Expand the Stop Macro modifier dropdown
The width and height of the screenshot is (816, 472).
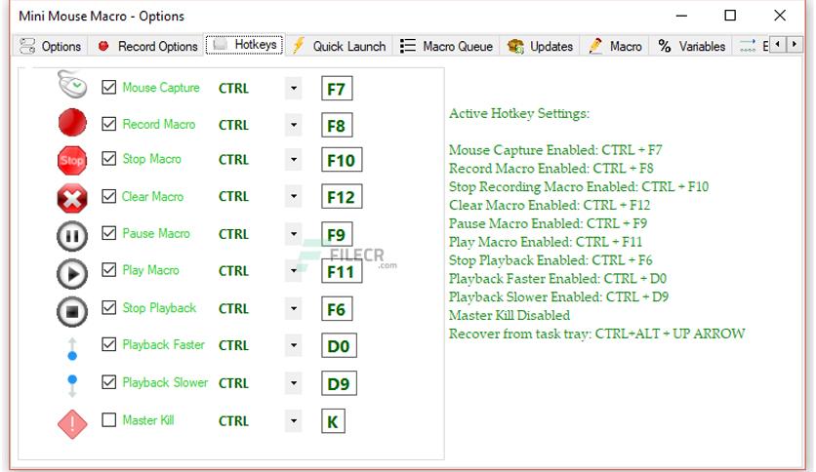[294, 160]
